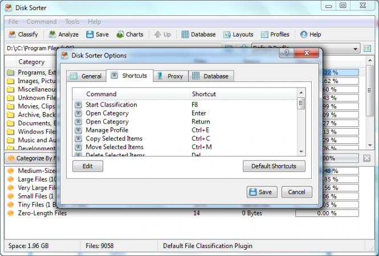Click the Category column header in main window
The image size is (379, 256).
pos(31,62)
